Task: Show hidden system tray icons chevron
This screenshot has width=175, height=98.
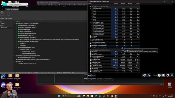Action: coord(148,96)
